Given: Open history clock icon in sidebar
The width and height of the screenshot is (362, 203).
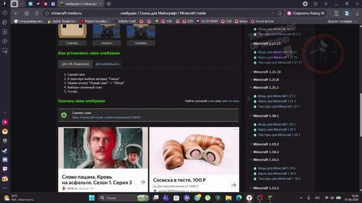Looking at the screenshot, I should point(5,13).
